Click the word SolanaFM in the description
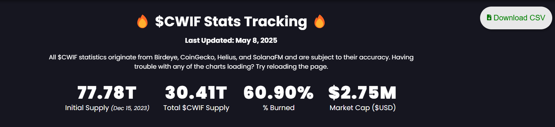This screenshot has height=127, width=555. pos(268,57)
